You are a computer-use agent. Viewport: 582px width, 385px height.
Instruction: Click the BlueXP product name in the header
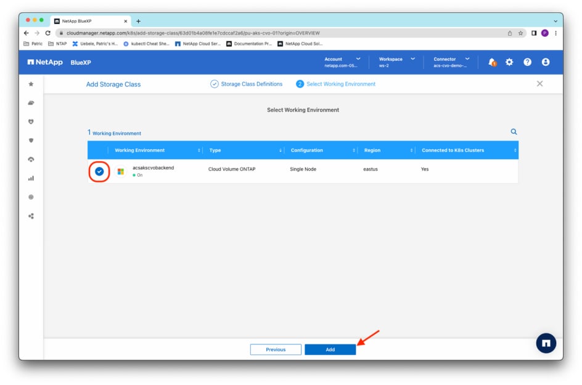pos(81,63)
